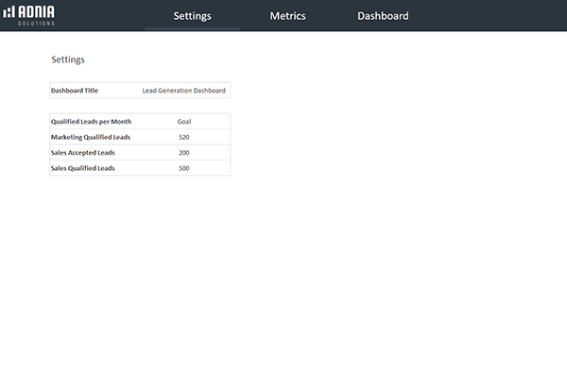The image size is (567, 390).
Task: Click the ADNIA Solutions logo text
Action: (39, 15)
